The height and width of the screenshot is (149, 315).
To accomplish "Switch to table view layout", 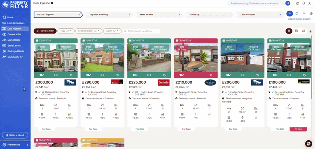I will click(x=296, y=31).
